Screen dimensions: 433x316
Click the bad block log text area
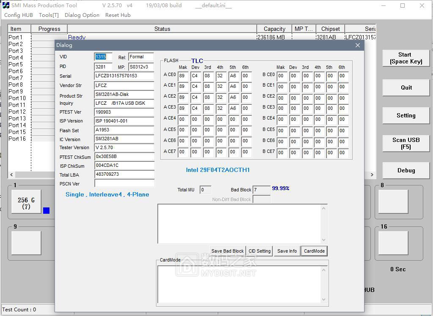[x=239, y=224]
